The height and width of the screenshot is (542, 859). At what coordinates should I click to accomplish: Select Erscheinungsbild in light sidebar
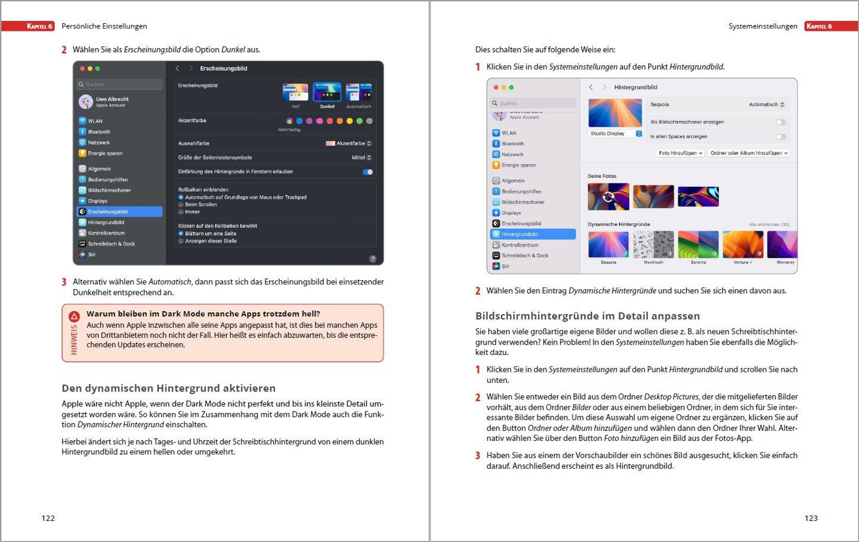[x=521, y=223]
